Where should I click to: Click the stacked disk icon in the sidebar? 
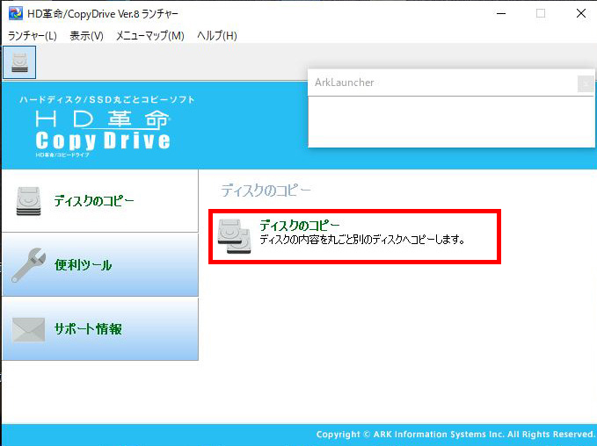(x=28, y=201)
